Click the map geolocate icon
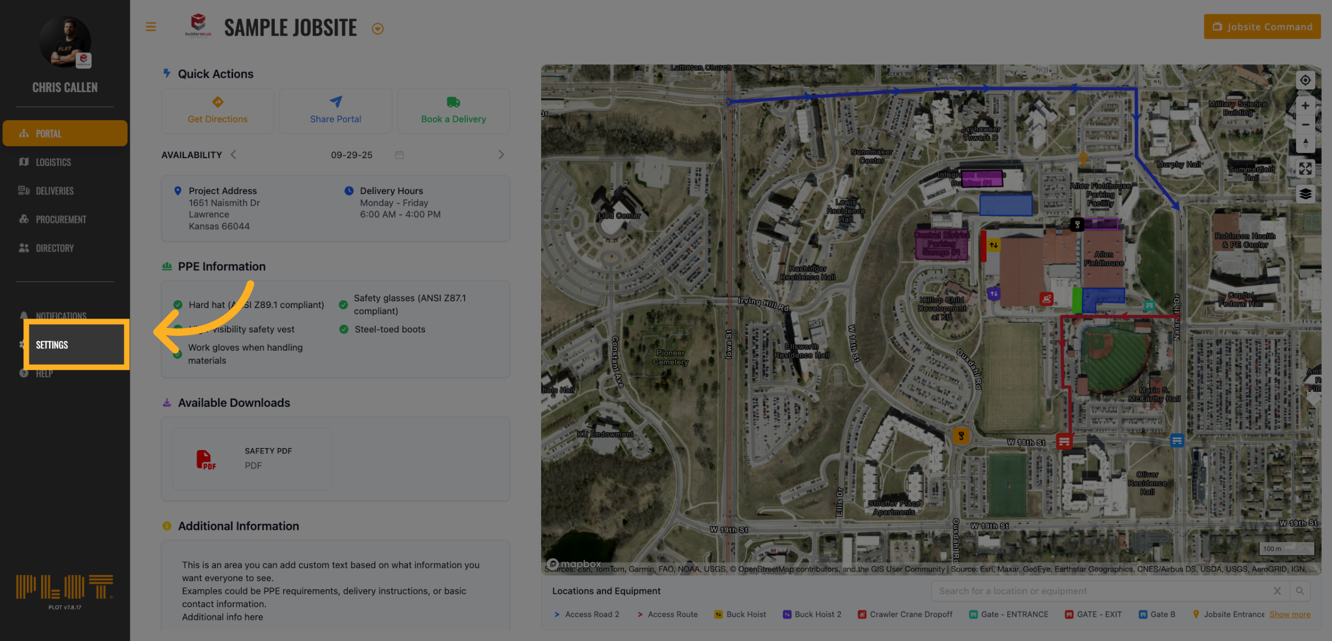This screenshot has width=1332, height=641. click(1305, 80)
